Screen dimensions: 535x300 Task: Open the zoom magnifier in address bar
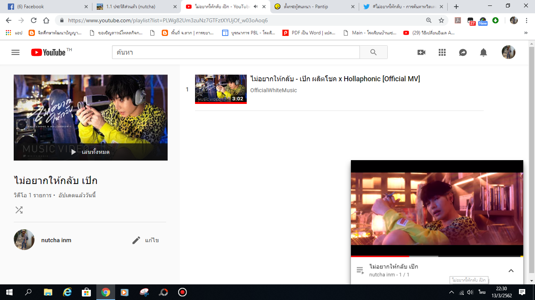[429, 20]
